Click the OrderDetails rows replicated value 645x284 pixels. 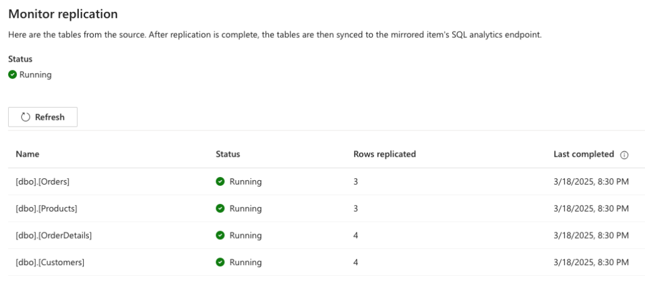tap(355, 236)
